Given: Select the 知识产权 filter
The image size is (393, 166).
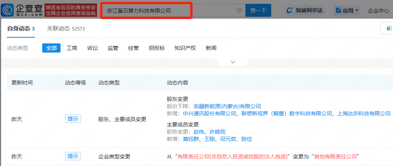Looking at the screenshot, I should tap(185, 48).
